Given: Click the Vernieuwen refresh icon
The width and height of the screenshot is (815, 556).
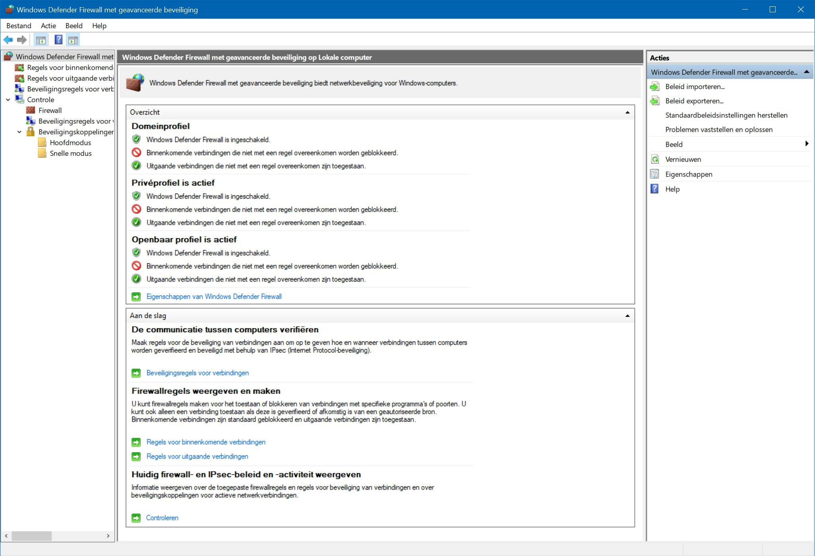Looking at the screenshot, I should pyautogui.click(x=655, y=159).
